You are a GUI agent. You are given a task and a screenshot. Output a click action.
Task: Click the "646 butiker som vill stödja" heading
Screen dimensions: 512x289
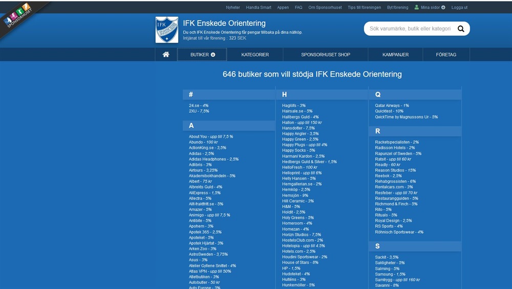[x=312, y=74]
